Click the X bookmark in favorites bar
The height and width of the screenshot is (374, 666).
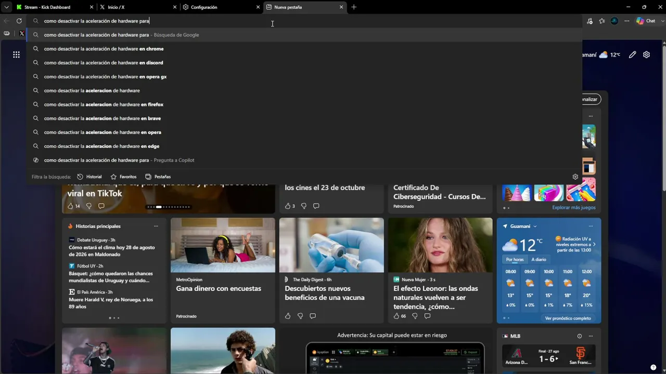pos(21,33)
